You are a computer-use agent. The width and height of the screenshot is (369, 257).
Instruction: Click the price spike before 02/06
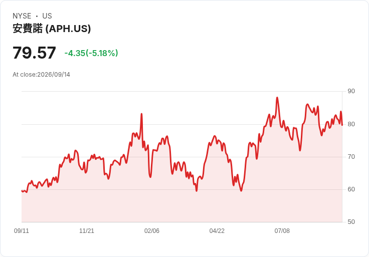(141, 114)
